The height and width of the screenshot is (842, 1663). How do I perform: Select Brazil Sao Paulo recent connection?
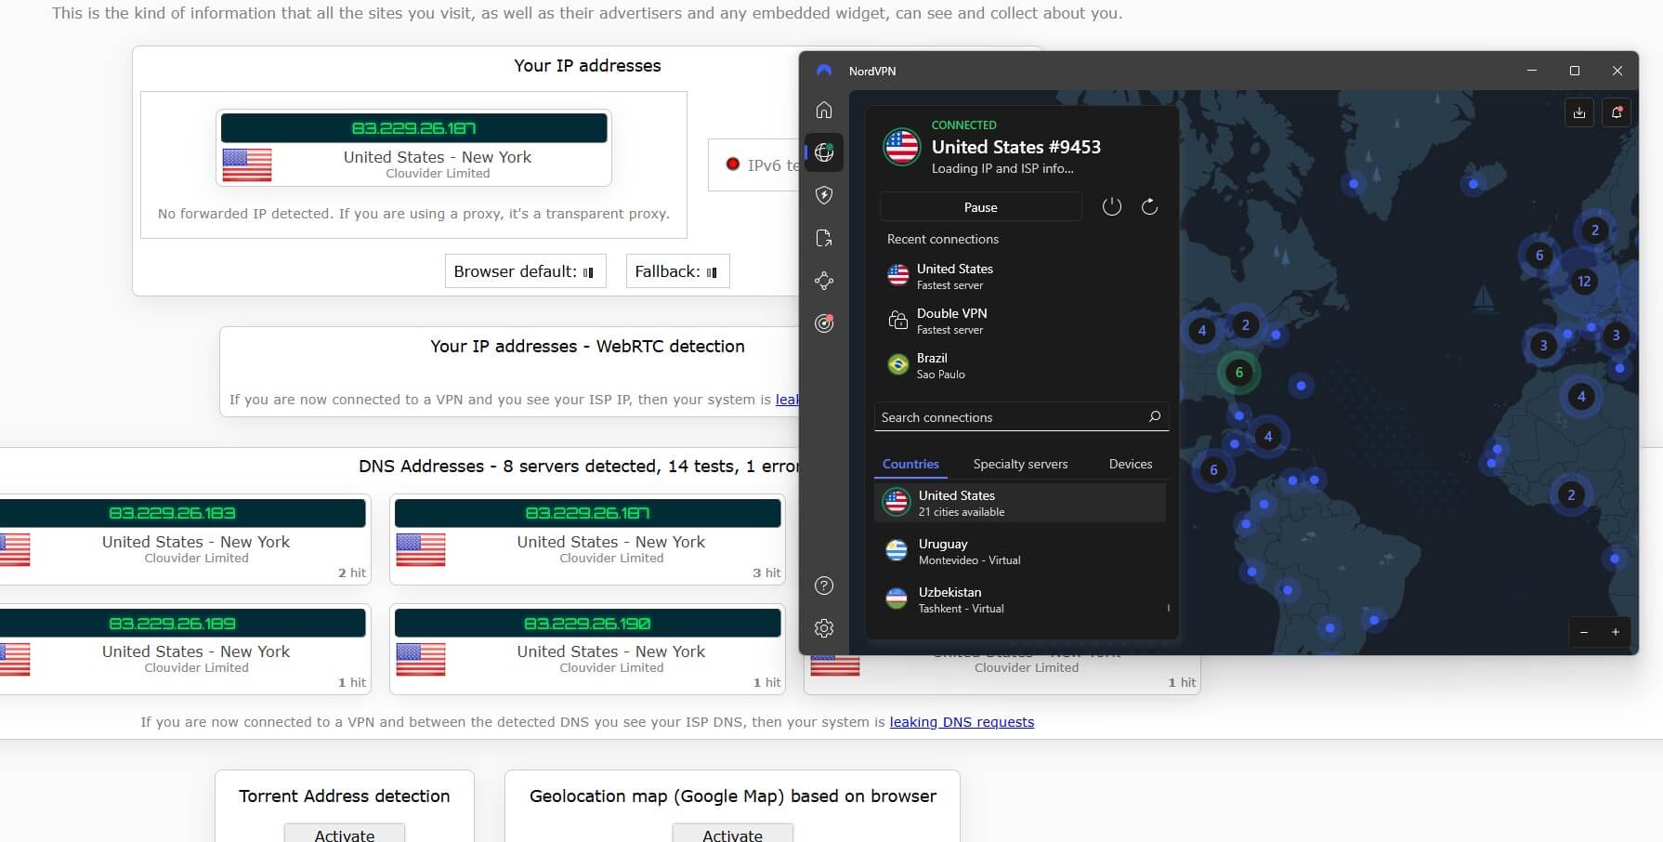1020,365
